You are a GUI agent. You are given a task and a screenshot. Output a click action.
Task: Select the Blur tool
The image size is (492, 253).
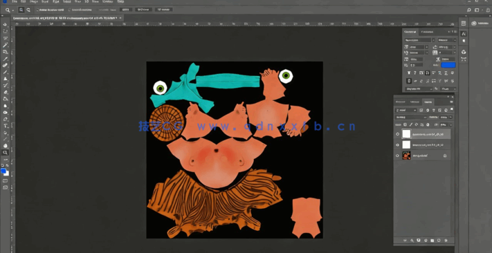coord(5,106)
